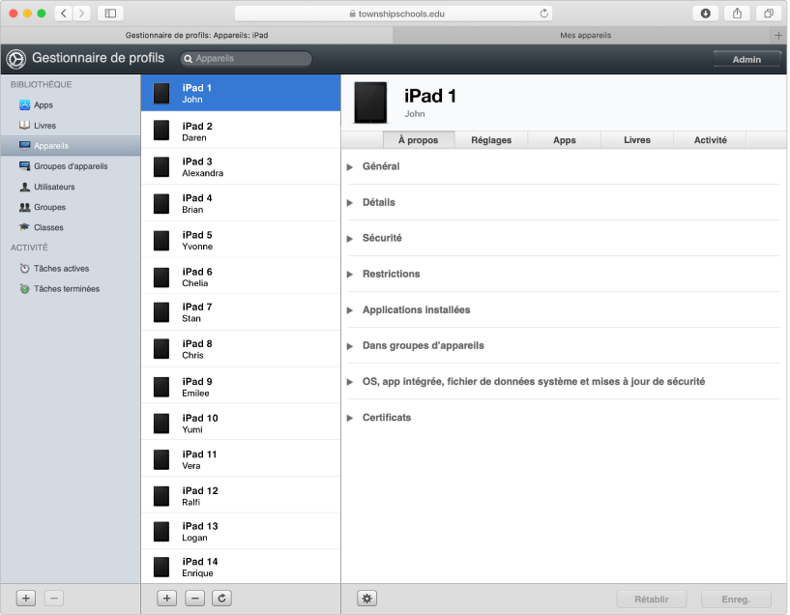This screenshot has width=790, height=615.
Task: Click the plus button under device list
Action: coord(166,599)
